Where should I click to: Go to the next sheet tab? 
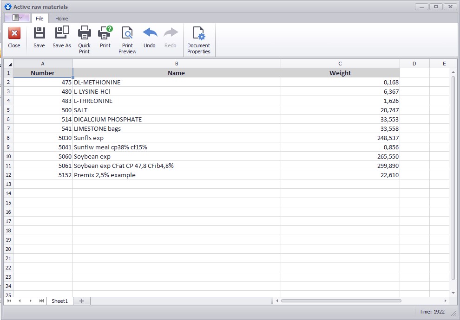click(30, 301)
